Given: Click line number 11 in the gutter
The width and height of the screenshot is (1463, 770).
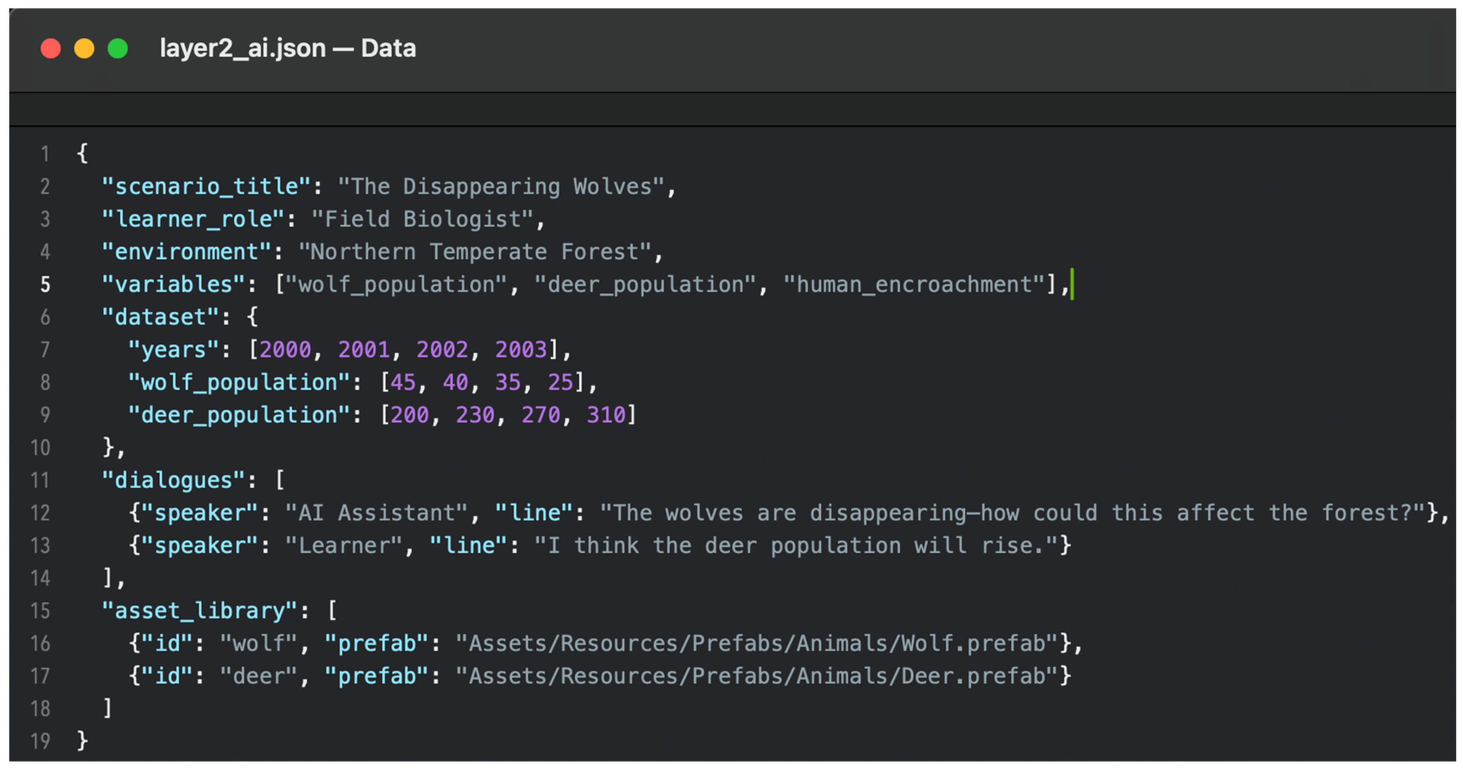Looking at the screenshot, I should (x=40, y=481).
